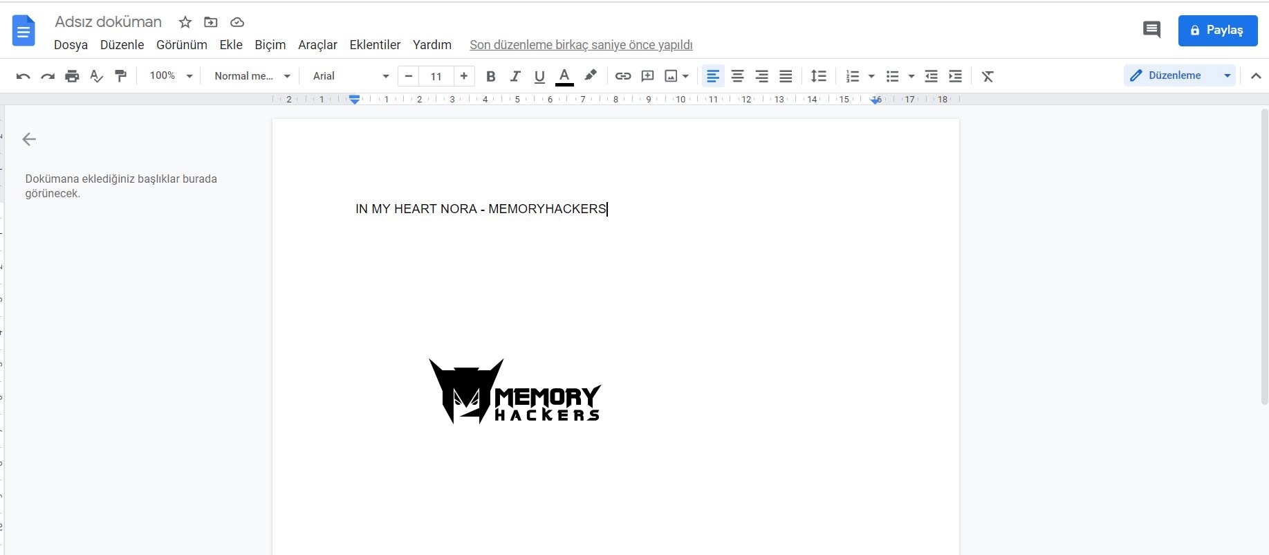
Task: Activate the paint format tool
Action: point(121,76)
